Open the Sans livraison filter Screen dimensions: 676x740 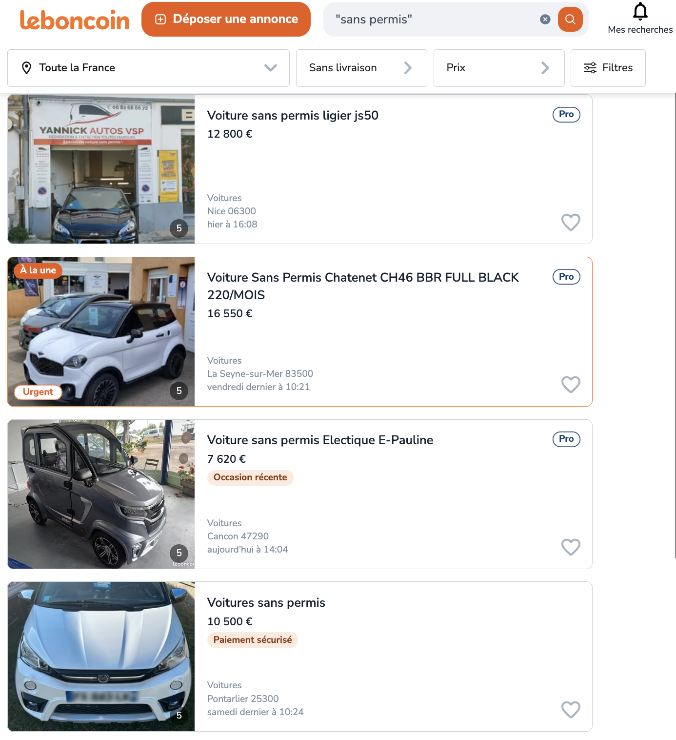pos(361,68)
